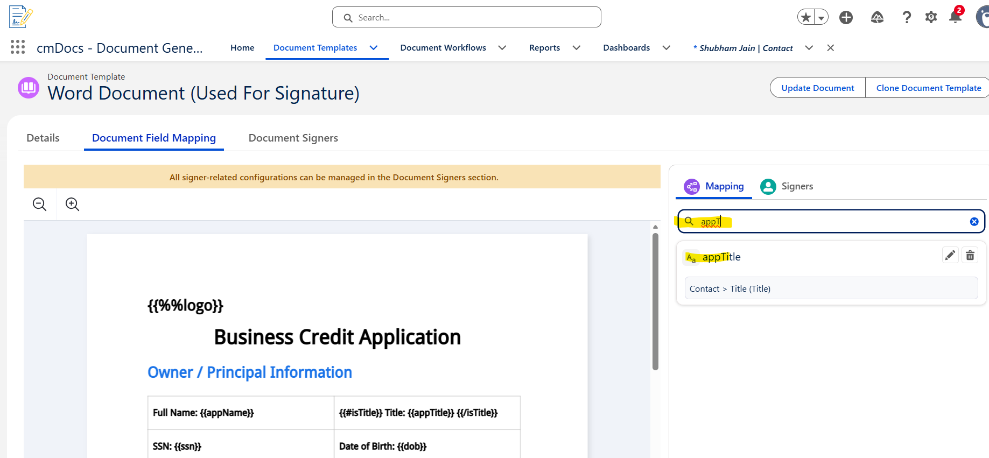Clear the mapping search text
This screenshot has height=458, width=989.
pyautogui.click(x=974, y=222)
